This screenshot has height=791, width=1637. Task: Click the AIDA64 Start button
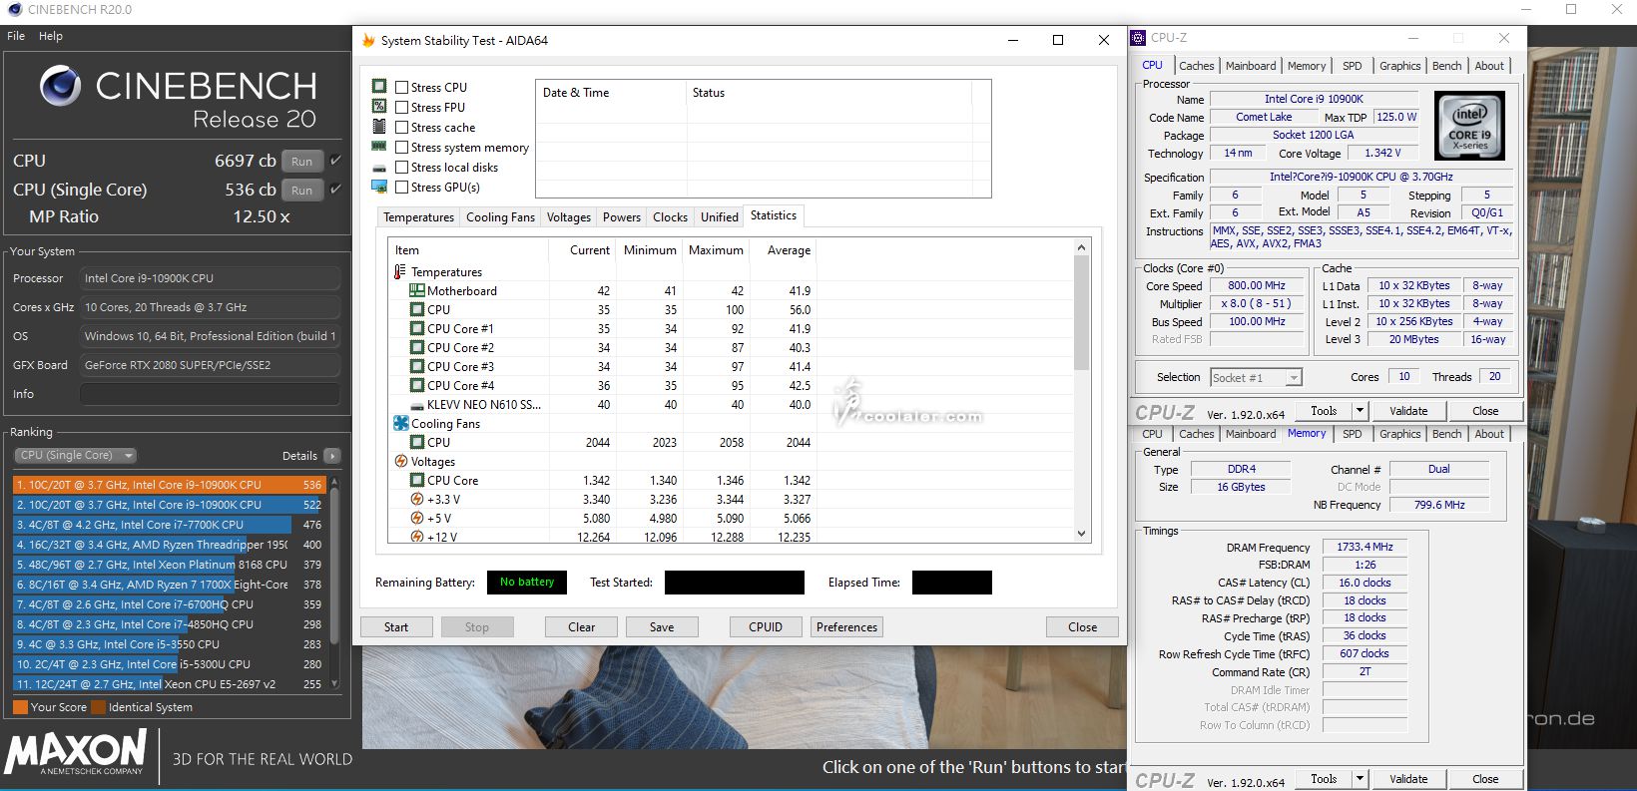(x=396, y=627)
